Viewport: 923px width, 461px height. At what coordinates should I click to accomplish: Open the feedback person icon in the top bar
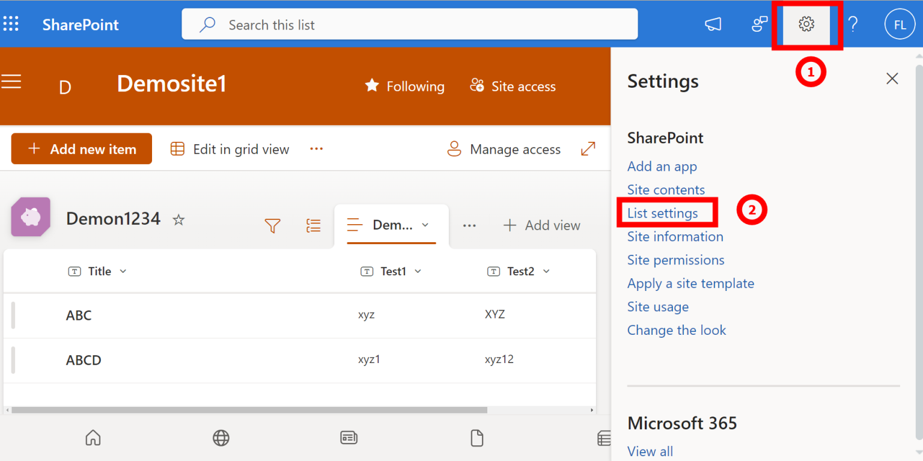759,24
